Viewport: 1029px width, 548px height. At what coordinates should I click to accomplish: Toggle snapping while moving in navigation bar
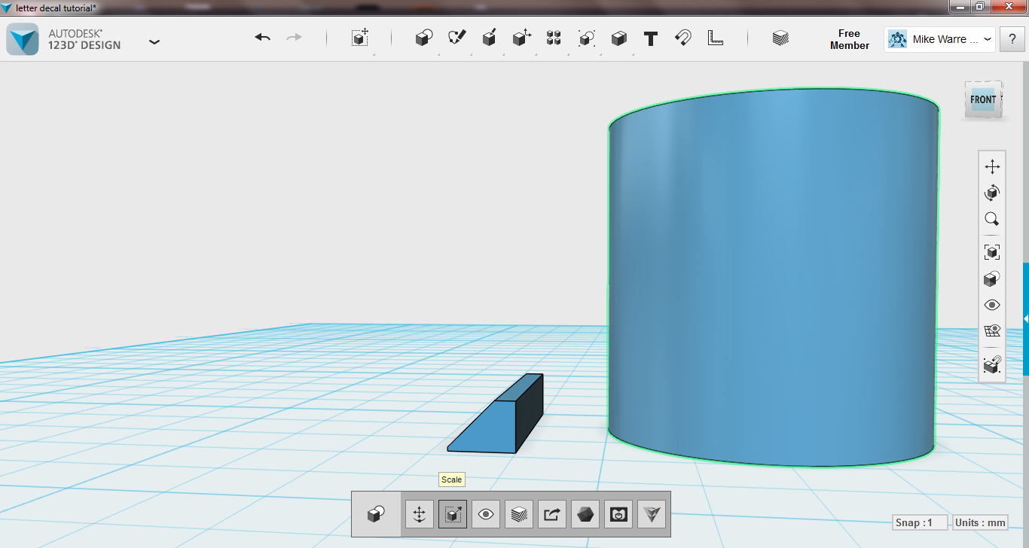click(992, 364)
